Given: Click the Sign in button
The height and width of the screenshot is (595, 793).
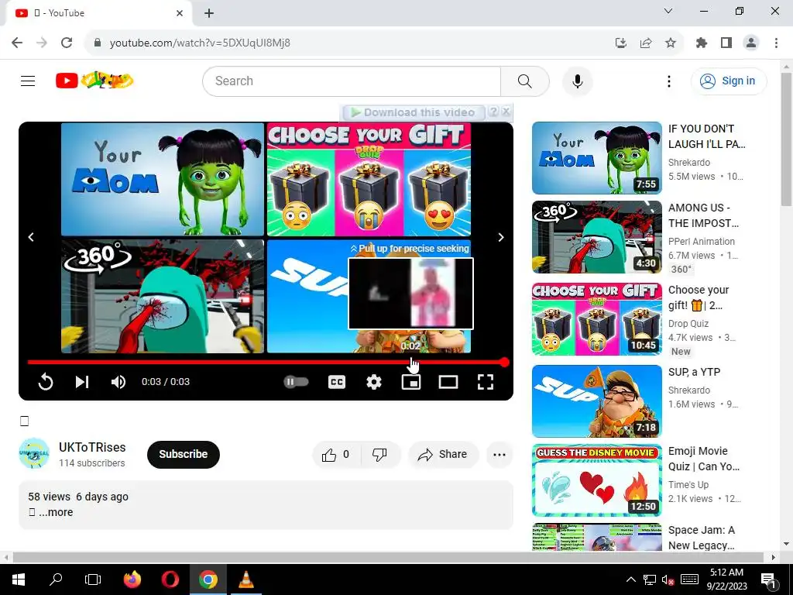Looking at the screenshot, I should 729,81.
